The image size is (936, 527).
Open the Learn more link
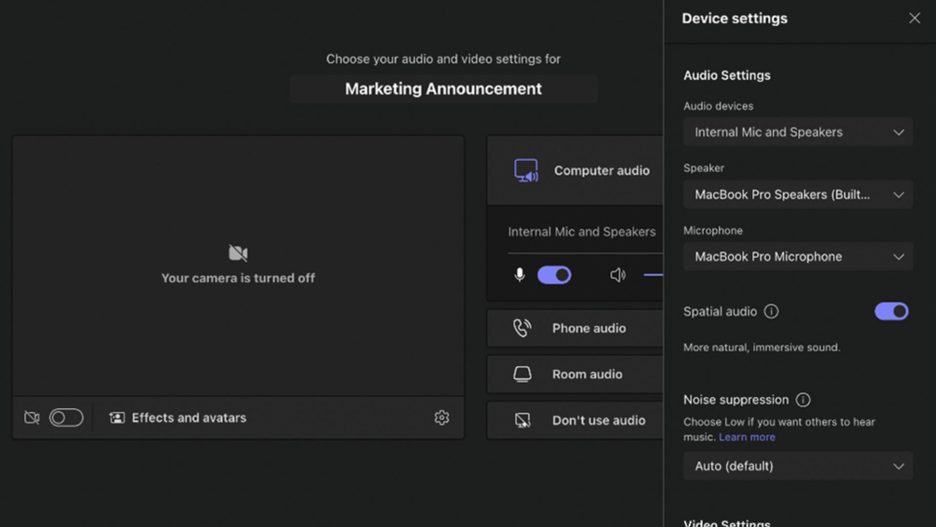pos(747,437)
